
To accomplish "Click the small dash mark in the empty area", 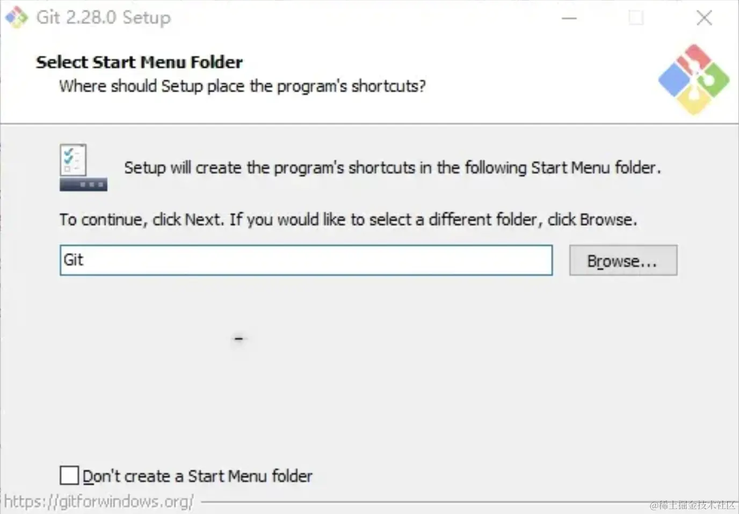I will pyautogui.click(x=239, y=339).
